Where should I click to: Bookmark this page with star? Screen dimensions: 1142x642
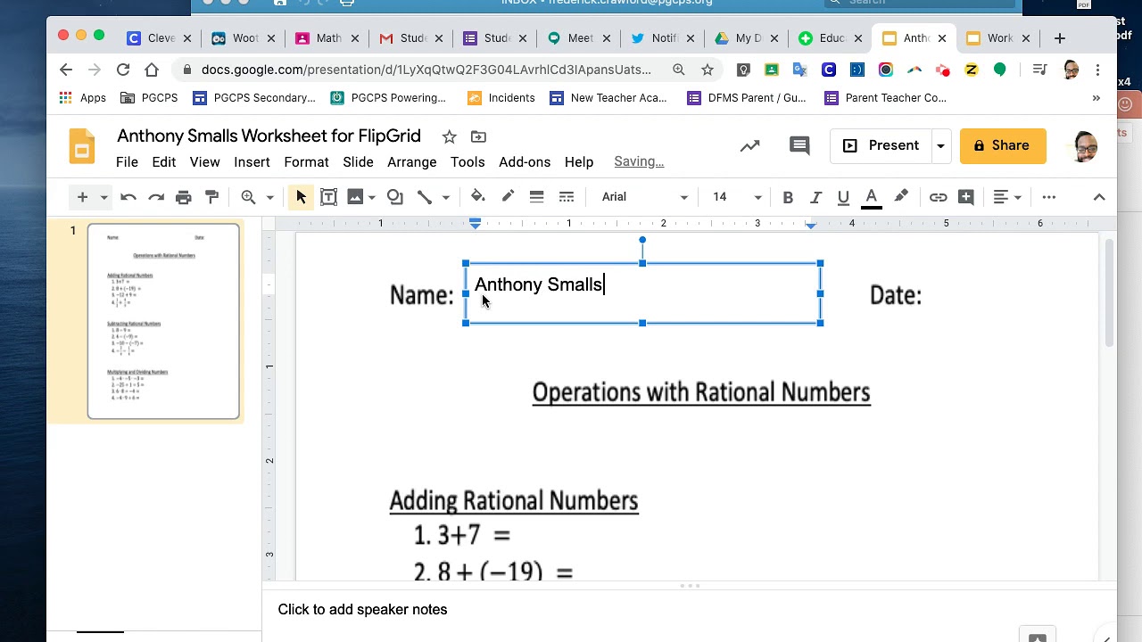[708, 70]
